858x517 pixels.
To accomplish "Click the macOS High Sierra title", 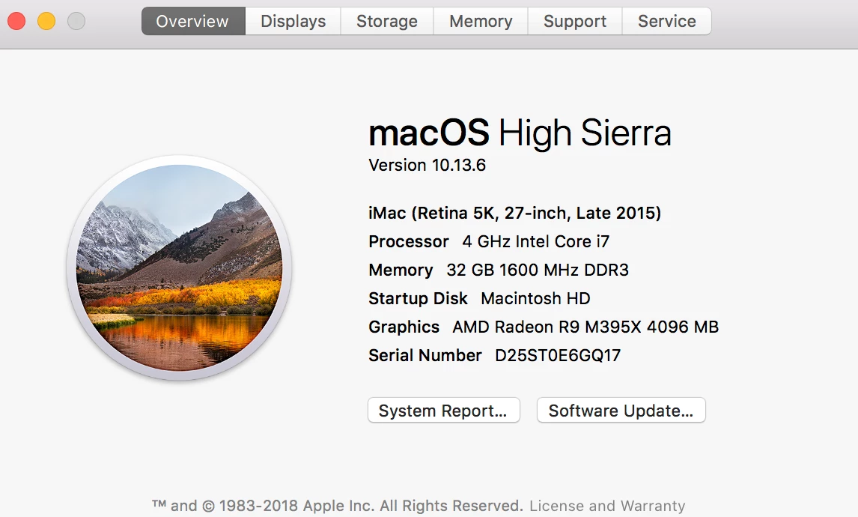I will pos(520,133).
